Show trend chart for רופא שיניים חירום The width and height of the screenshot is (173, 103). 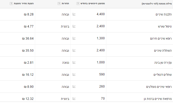(x=74, y=38)
